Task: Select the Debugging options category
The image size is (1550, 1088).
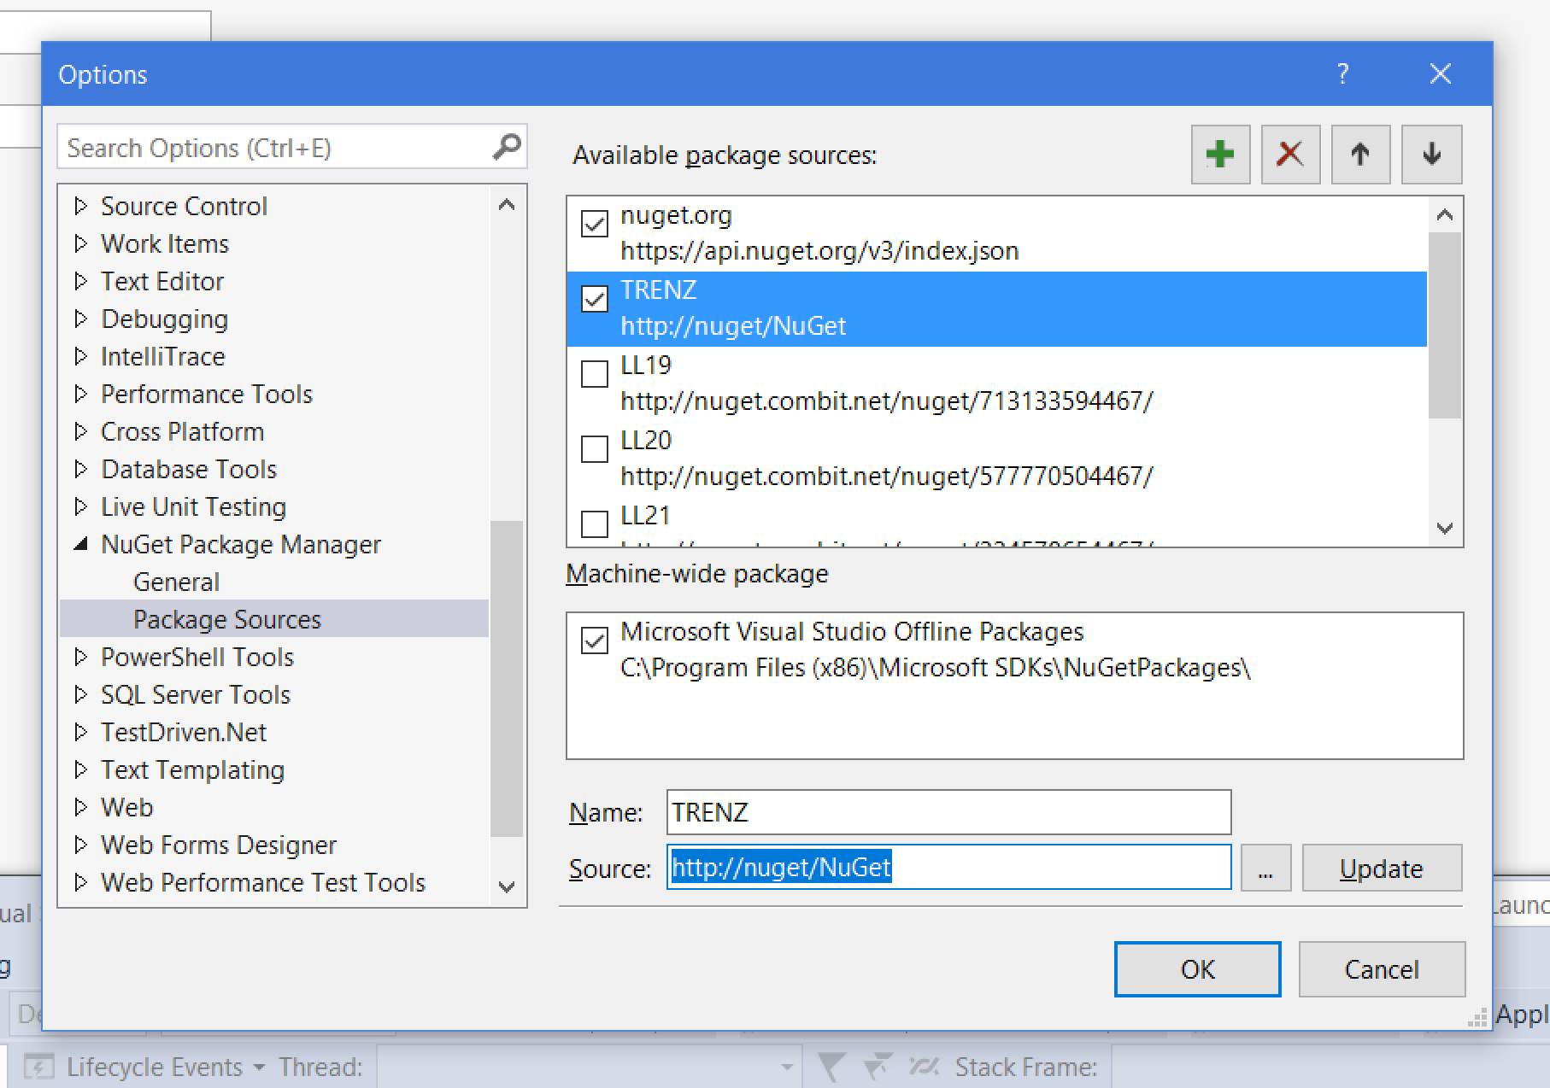Action: point(164,319)
